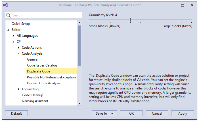Image resolution: width=199 pixels, height=122 pixels.
Task: Collapse the C# tree node
Action: [x=13, y=42]
